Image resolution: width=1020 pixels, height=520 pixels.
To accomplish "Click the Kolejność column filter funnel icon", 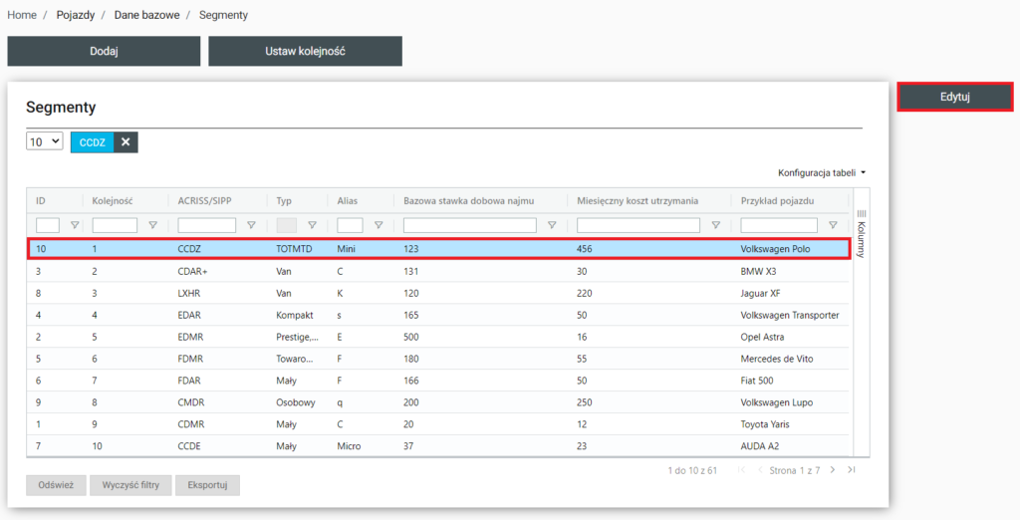I will click(152, 225).
